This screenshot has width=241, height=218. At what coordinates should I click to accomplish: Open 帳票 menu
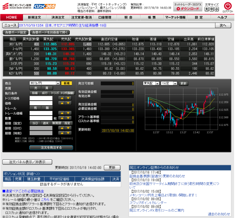coord(152,17)
